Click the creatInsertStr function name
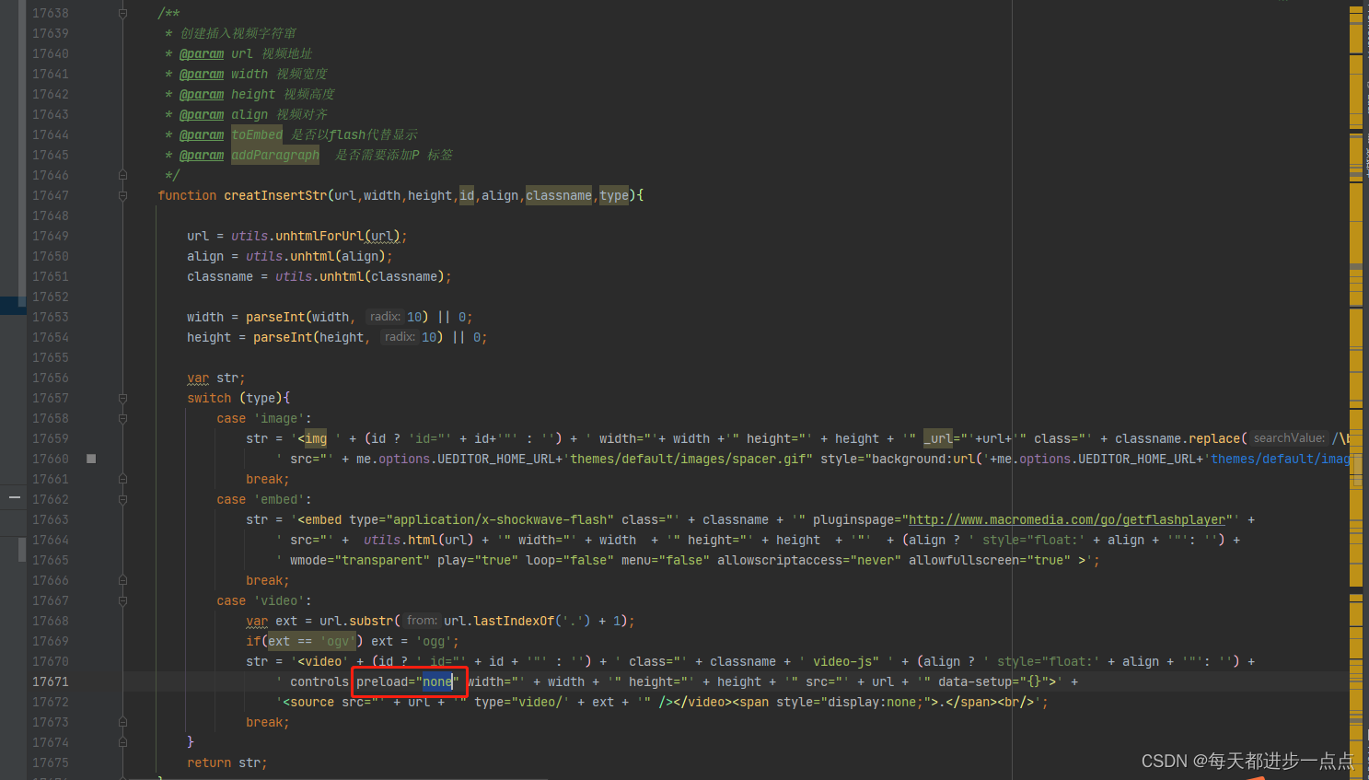 (x=275, y=195)
